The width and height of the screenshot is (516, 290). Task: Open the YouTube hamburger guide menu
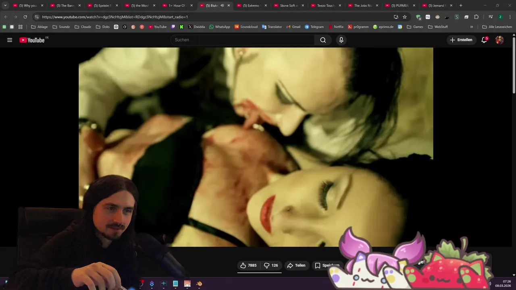point(10,40)
